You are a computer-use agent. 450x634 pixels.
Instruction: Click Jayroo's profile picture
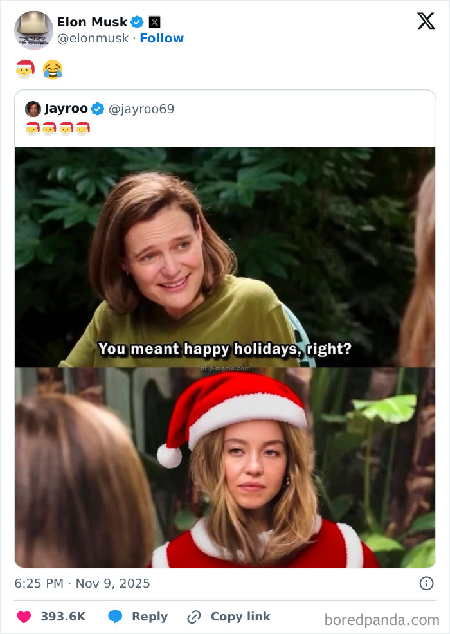[33, 109]
